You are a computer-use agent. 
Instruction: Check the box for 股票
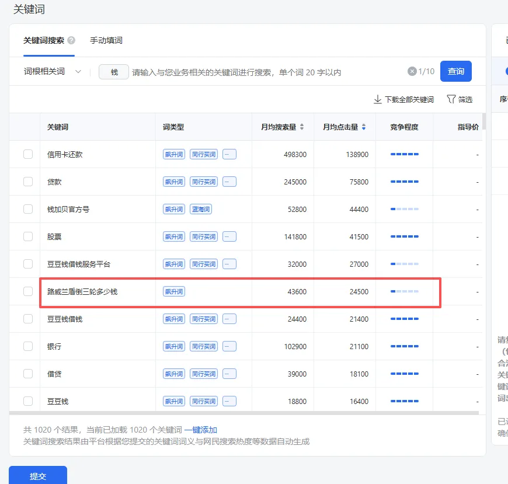pyautogui.click(x=28, y=236)
